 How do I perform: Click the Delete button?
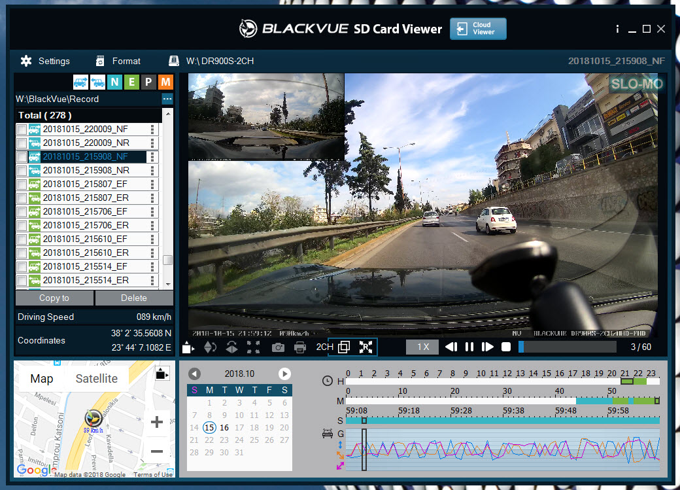click(x=134, y=298)
